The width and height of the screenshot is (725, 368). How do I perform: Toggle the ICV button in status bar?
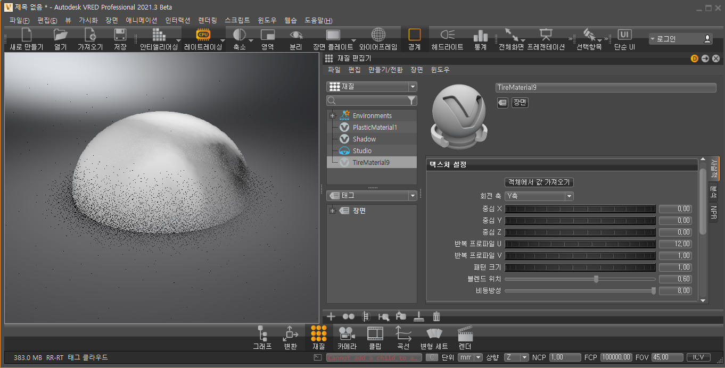point(698,357)
